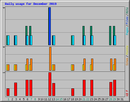Image resolution: width=130 pixels, height=102 pixels.
Task: Select day label "19" on the x-axis
Action: tap(76, 99)
